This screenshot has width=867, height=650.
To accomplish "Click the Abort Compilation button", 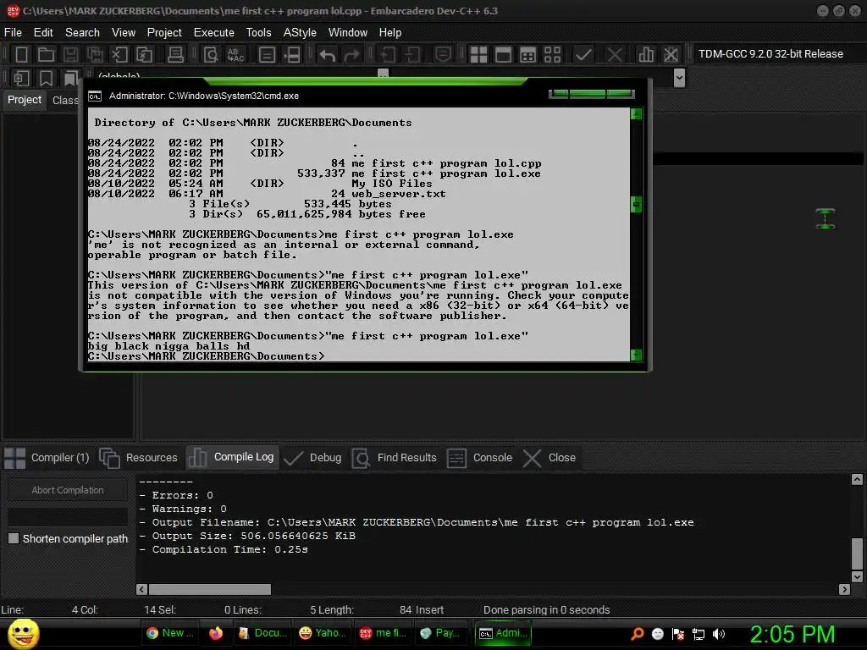I will pyautogui.click(x=68, y=490).
